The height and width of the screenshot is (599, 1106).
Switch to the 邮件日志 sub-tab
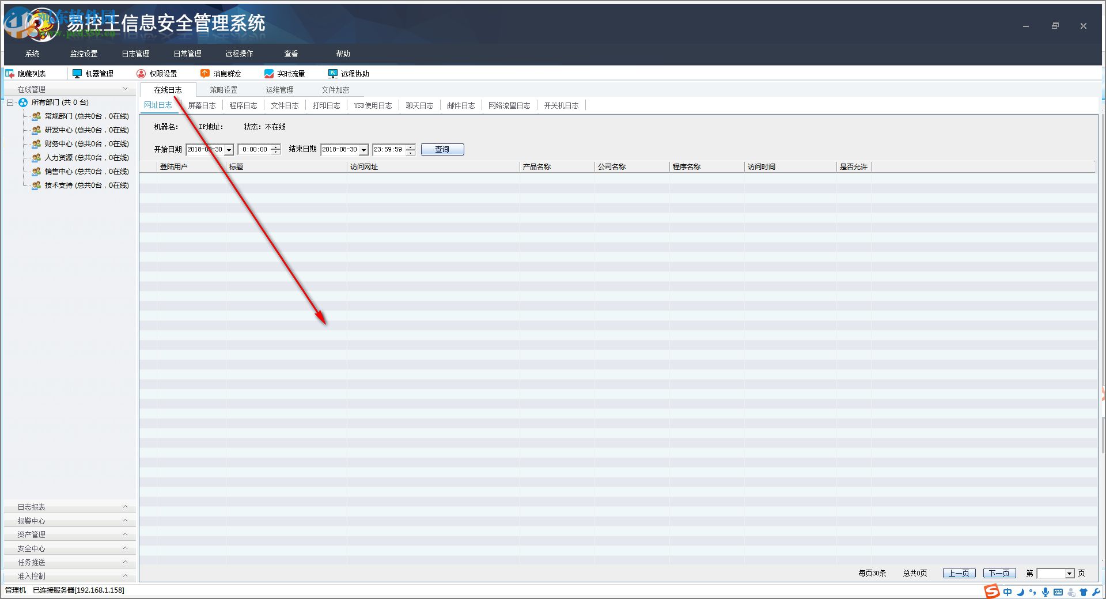[461, 105]
